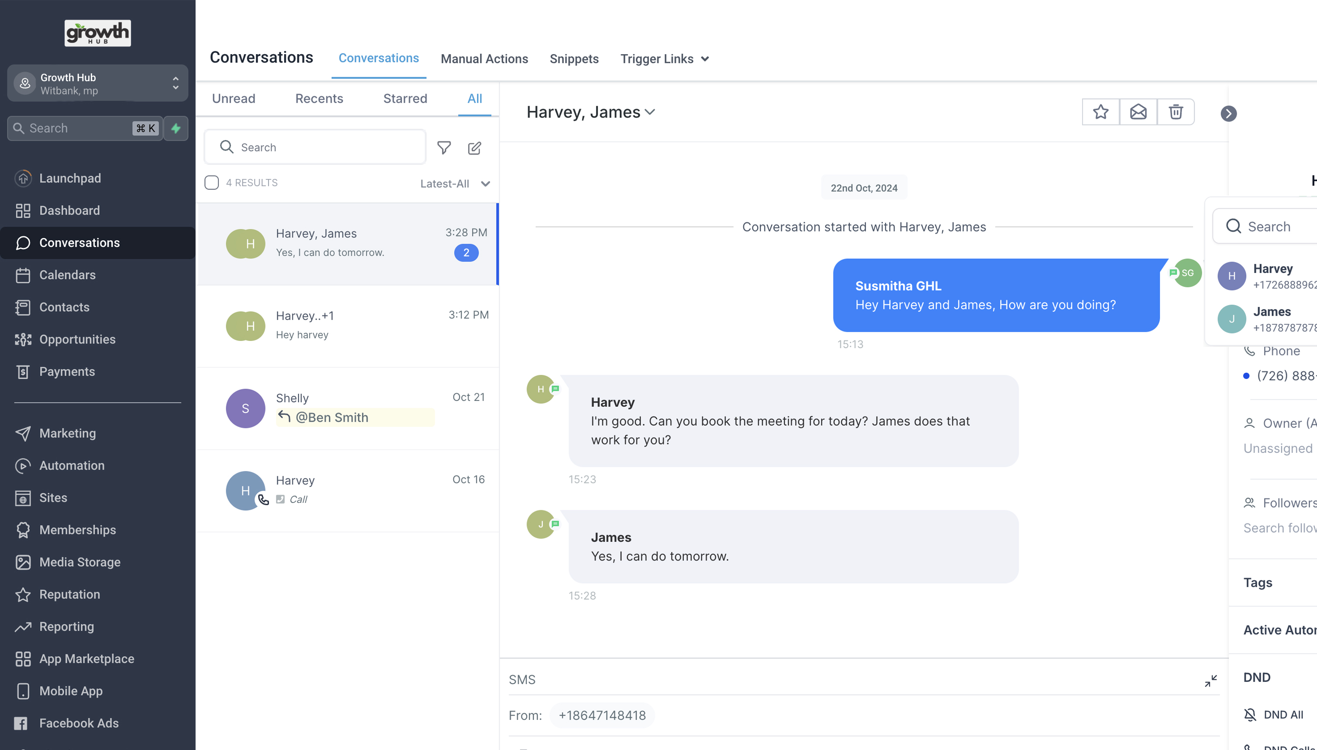The width and height of the screenshot is (1317, 750).
Task: Delete conversation using trash icon
Action: pyautogui.click(x=1176, y=112)
